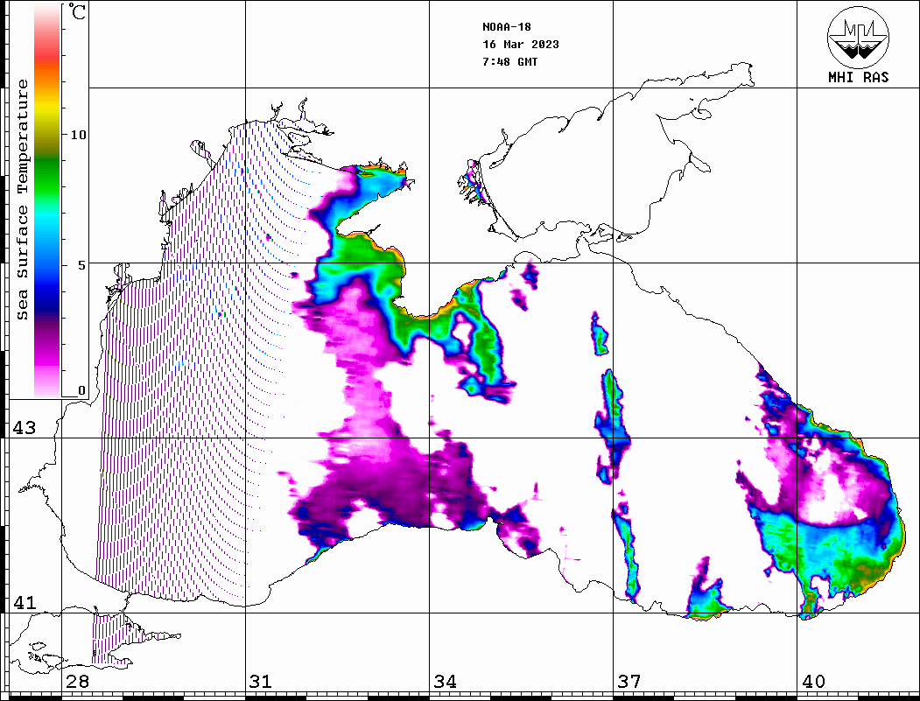Click the longitude label "37"
The width and height of the screenshot is (920, 701).
629,682
